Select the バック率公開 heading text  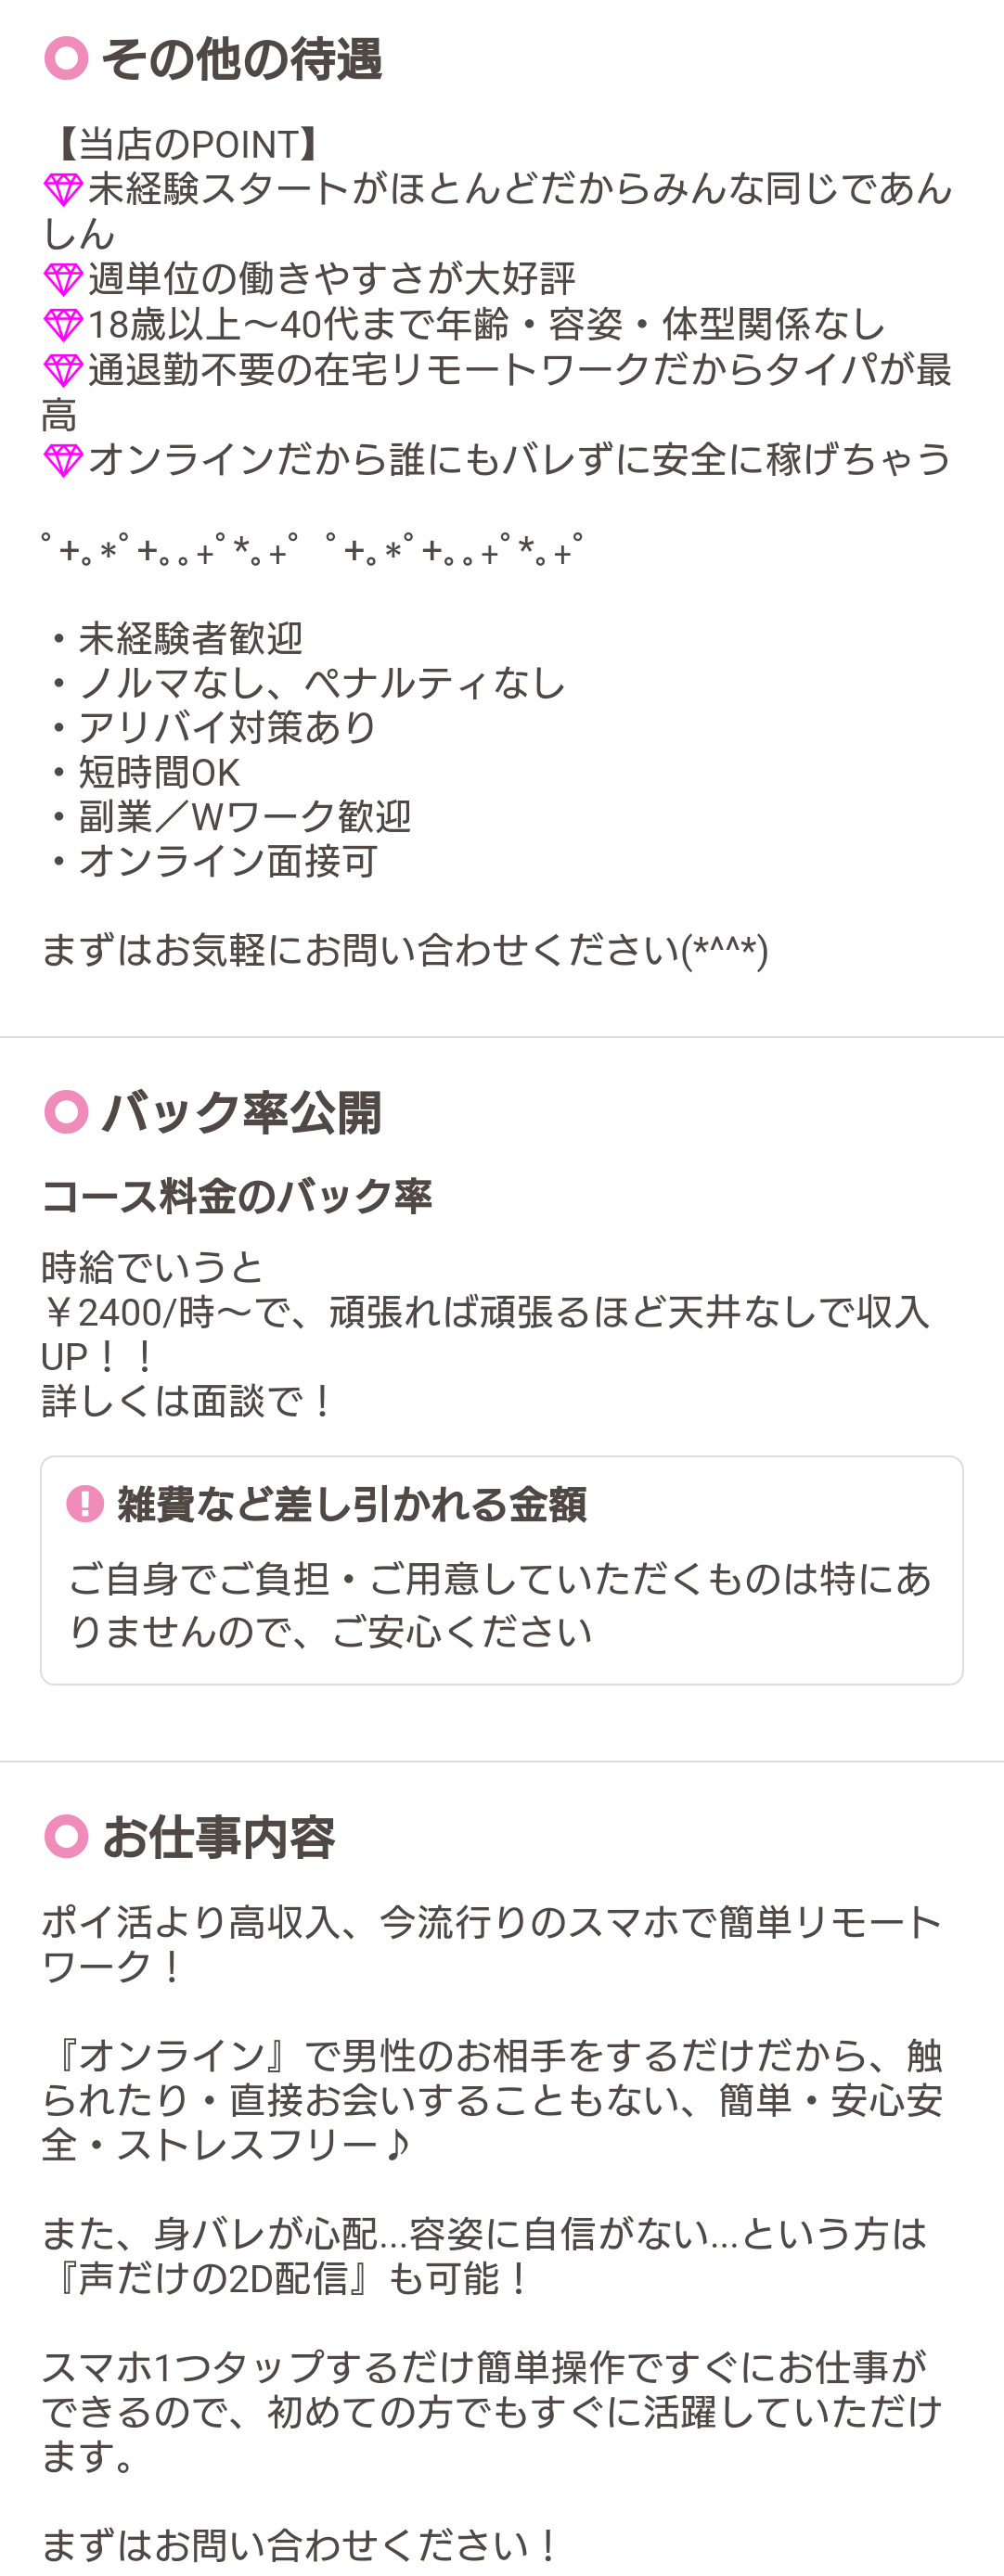tap(241, 1112)
